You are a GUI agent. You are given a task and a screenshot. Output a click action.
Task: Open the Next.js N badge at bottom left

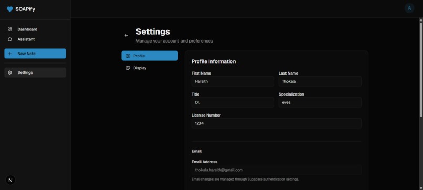tap(10, 180)
